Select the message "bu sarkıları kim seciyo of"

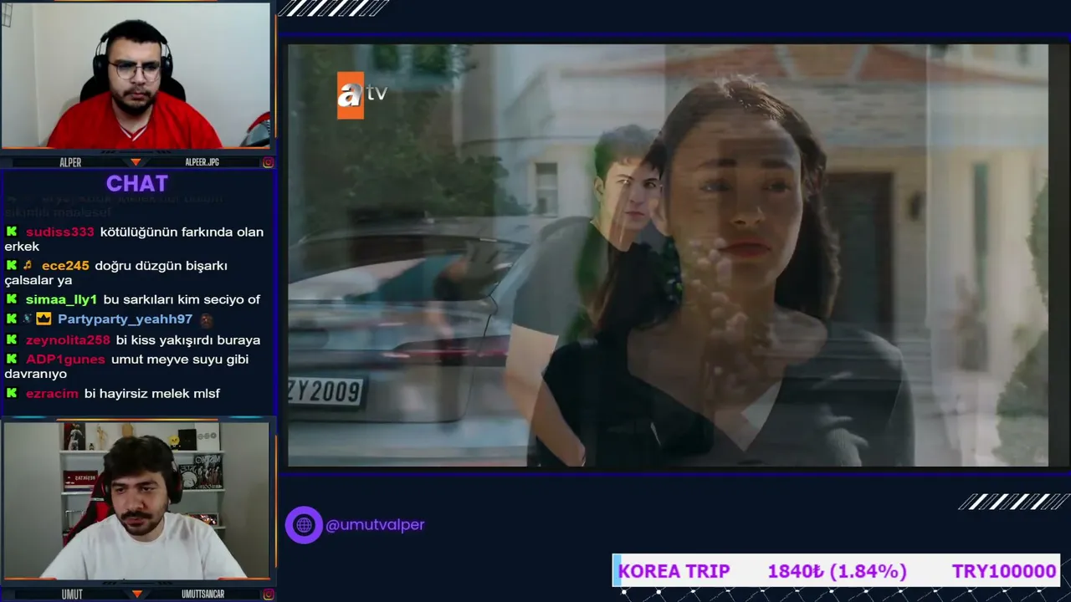tap(182, 299)
